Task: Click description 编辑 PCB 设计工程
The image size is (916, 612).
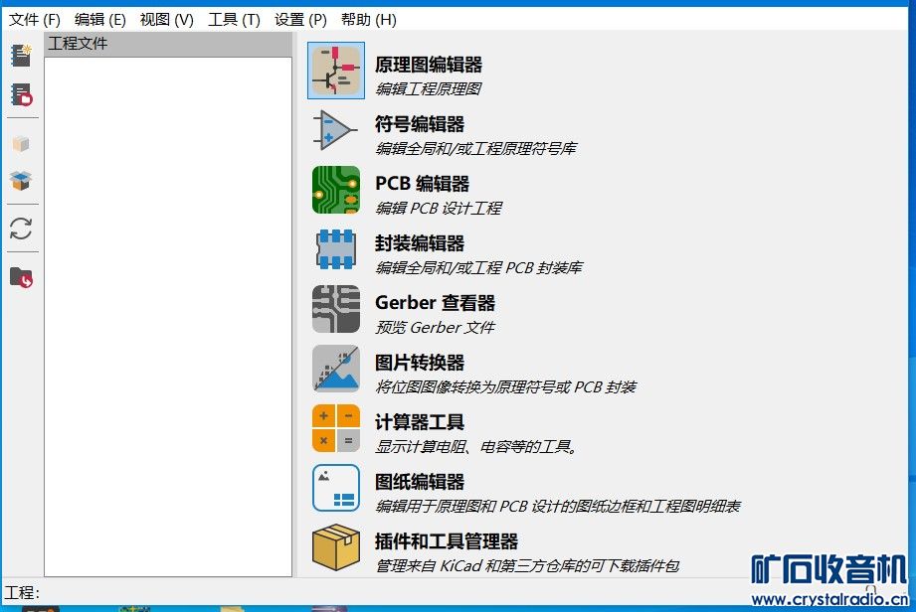Action: click(x=439, y=208)
